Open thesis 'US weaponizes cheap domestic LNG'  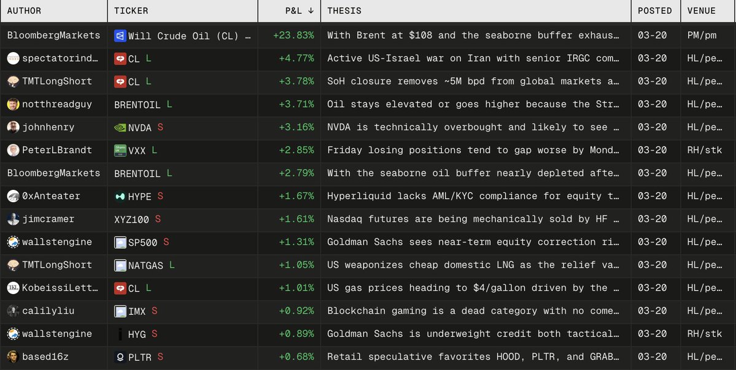tap(473, 265)
